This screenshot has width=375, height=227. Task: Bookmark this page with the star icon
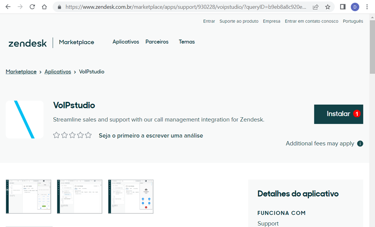[327, 7]
